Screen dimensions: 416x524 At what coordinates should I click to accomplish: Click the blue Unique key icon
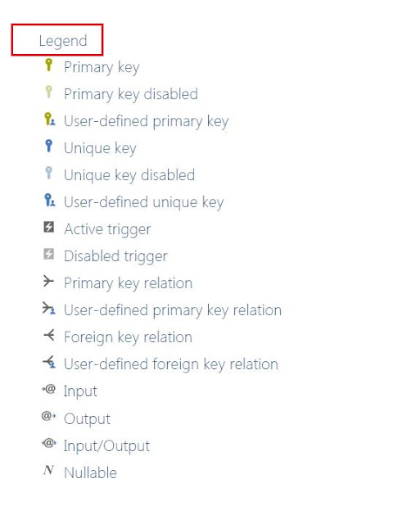[x=49, y=146]
